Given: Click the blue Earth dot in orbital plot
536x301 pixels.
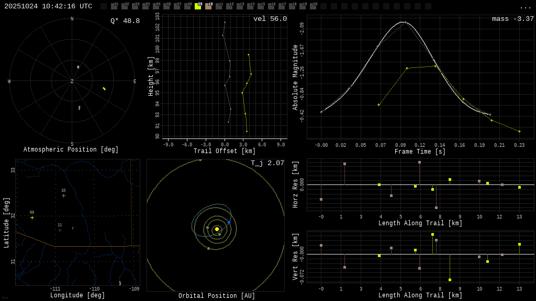Looking at the screenshot, I should (x=229, y=223).
